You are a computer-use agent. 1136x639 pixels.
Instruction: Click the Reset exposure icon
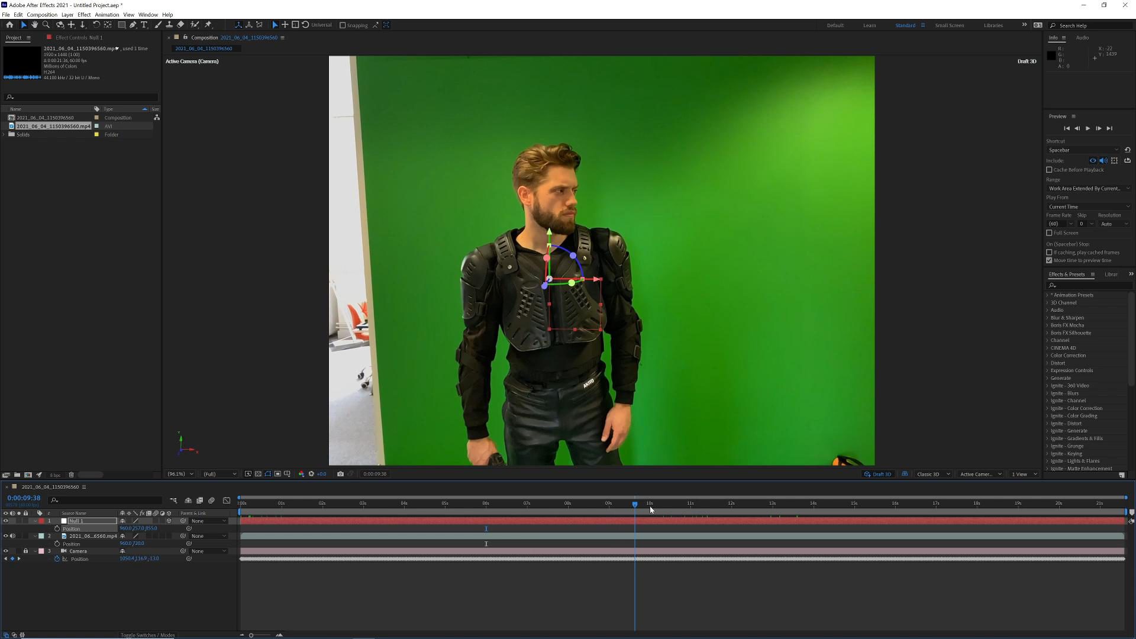coord(311,474)
